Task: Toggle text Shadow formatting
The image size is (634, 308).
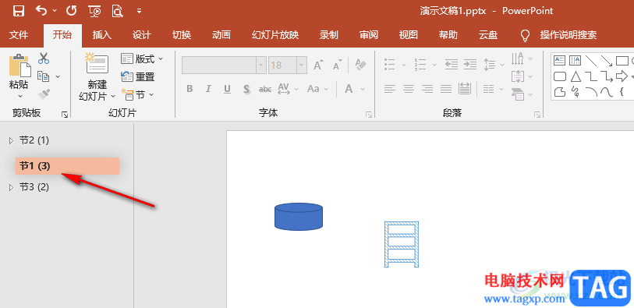Action: point(246,89)
